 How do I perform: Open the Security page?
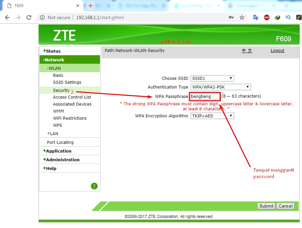pos(61,90)
